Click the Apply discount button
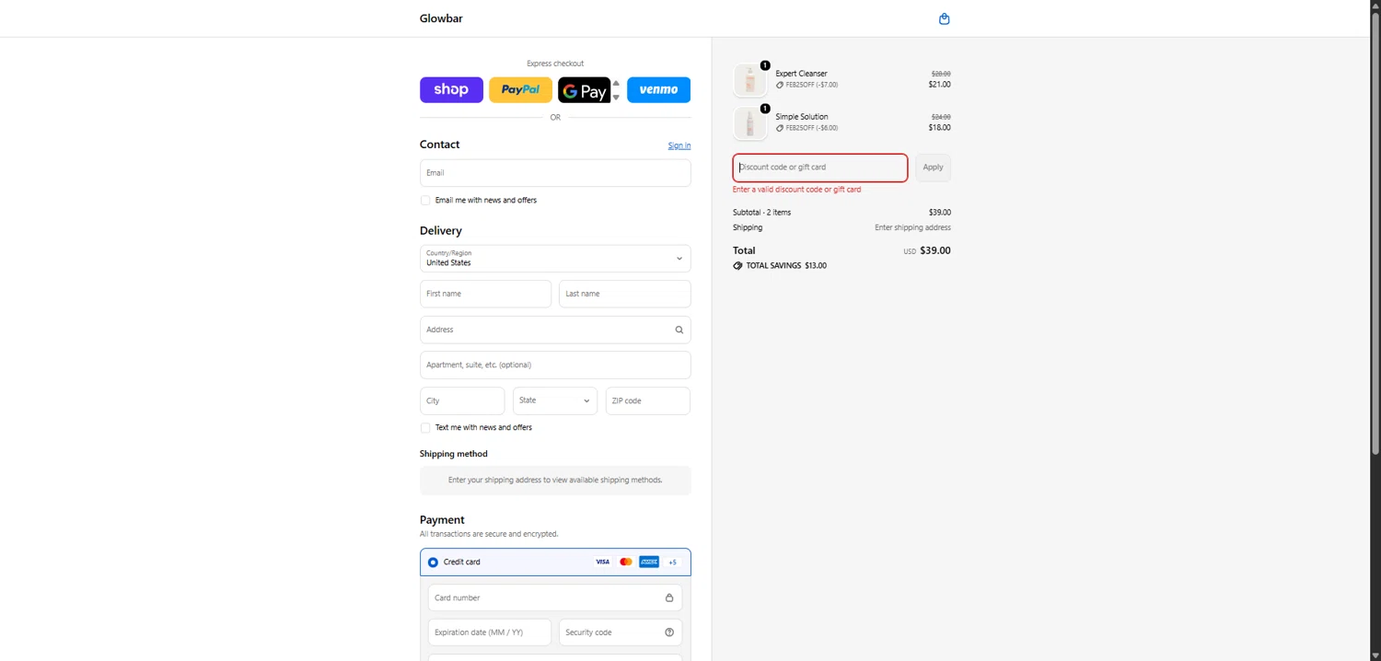 pos(933,168)
